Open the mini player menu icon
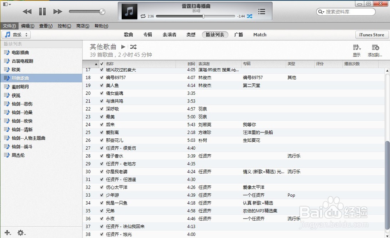This screenshot has height=238, width=390. click(7, 4)
